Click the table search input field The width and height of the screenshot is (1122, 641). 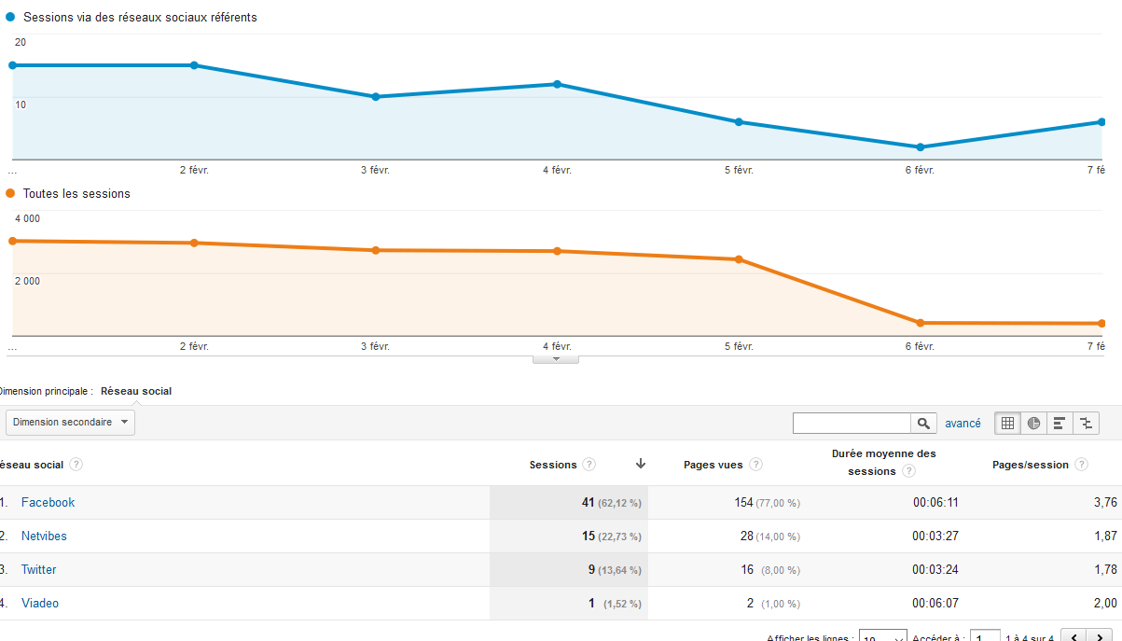click(852, 424)
